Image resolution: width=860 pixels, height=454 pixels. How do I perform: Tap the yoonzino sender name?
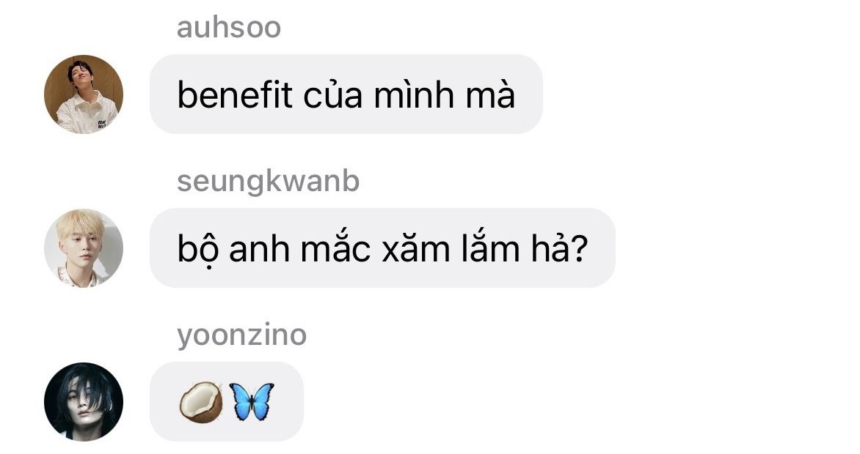click(x=241, y=335)
